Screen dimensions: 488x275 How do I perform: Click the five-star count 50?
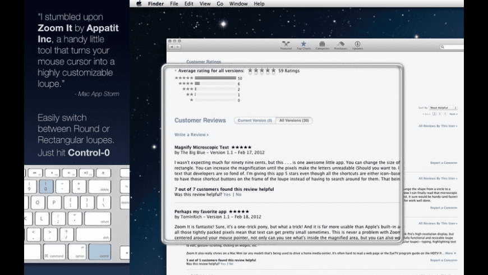(240, 78)
